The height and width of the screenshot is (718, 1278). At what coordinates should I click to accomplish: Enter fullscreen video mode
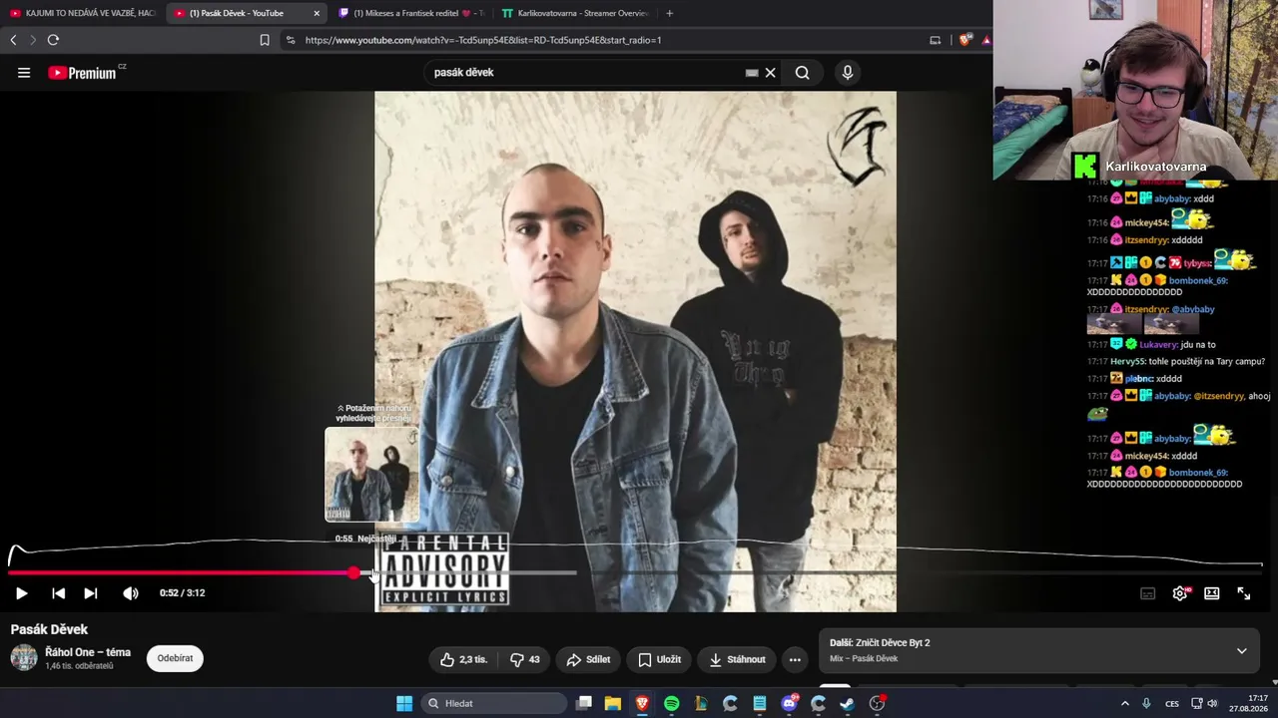(1244, 593)
